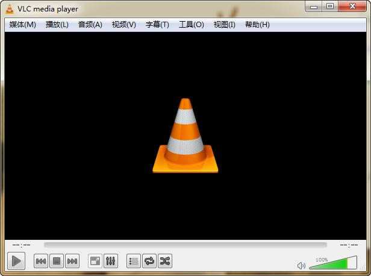Stop playback with the square icon

pos(57,261)
